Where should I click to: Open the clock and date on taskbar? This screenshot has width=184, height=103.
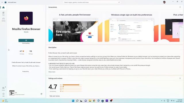point(179,101)
